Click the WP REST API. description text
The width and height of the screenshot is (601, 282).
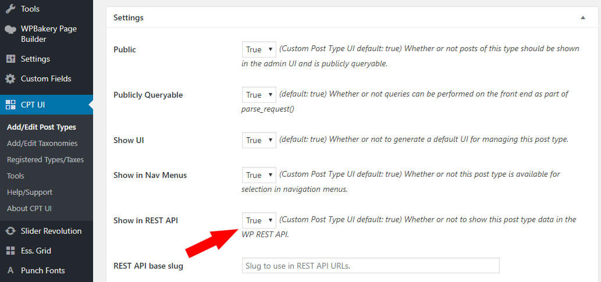point(265,234)
